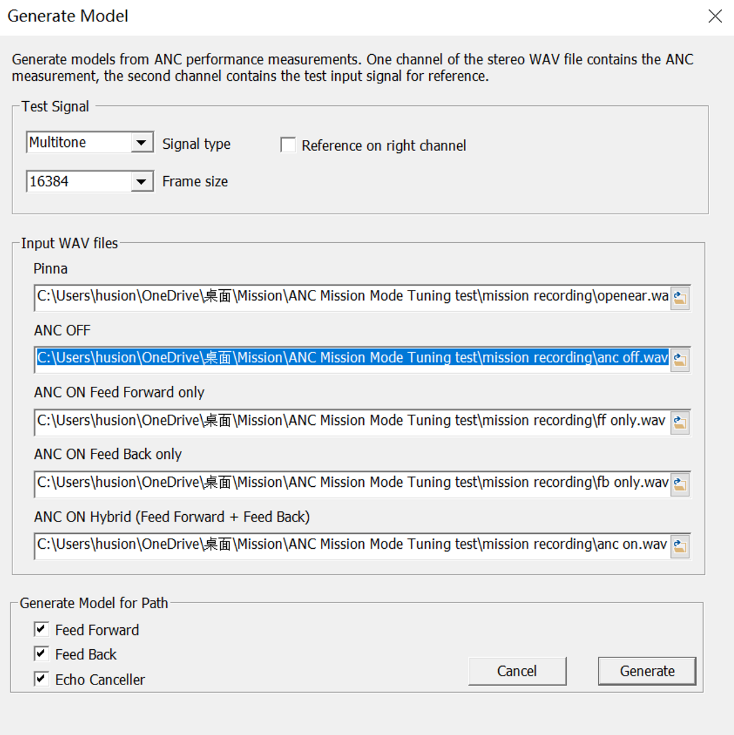Uncheck the Feed Back path checkbox

[42, 653]
